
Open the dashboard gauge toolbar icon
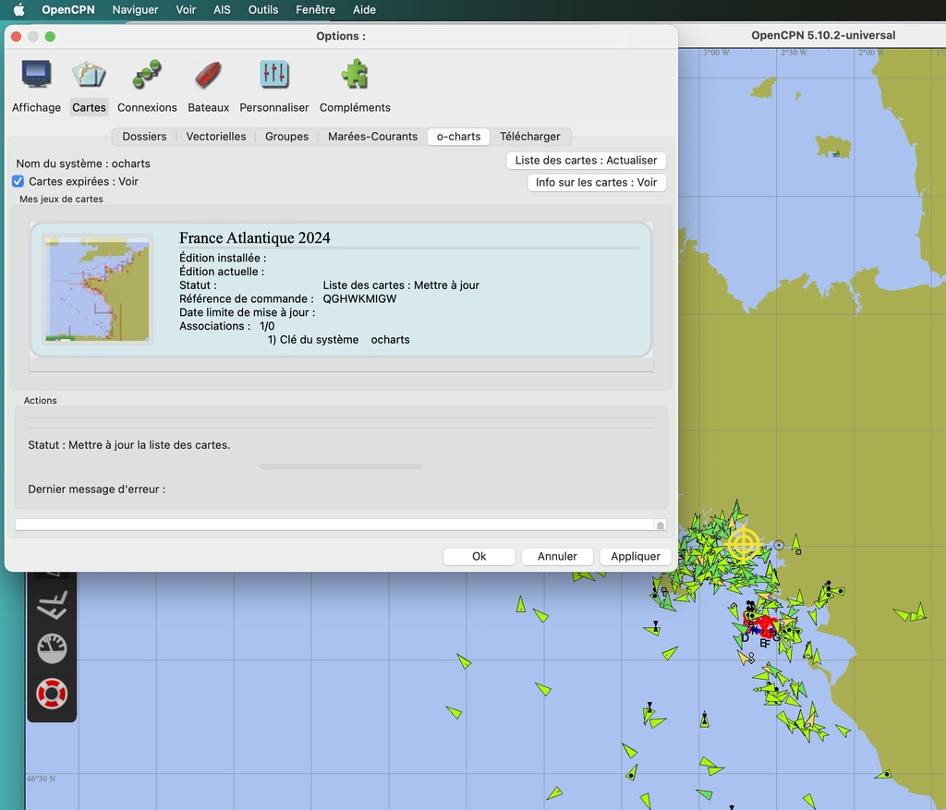coord(52,649)
